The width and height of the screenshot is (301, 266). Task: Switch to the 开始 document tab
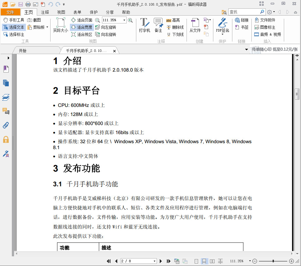click(x=22, y=51)
